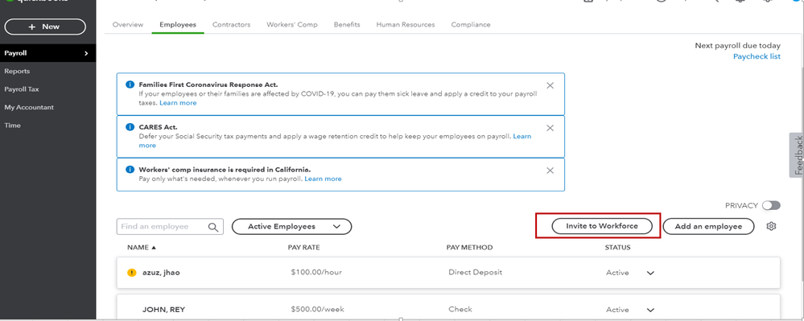
Task: Open Payroll Tax in the sidebar
Action: [x=22, y=89]
